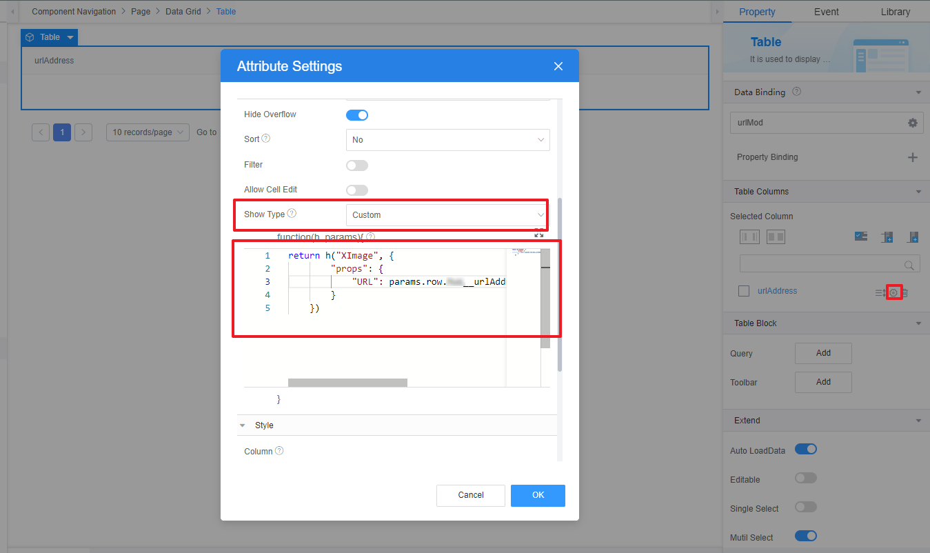Open help icon beside Sort label
Viewport: 930px width, 553px height.
click(x=266, y=139)
